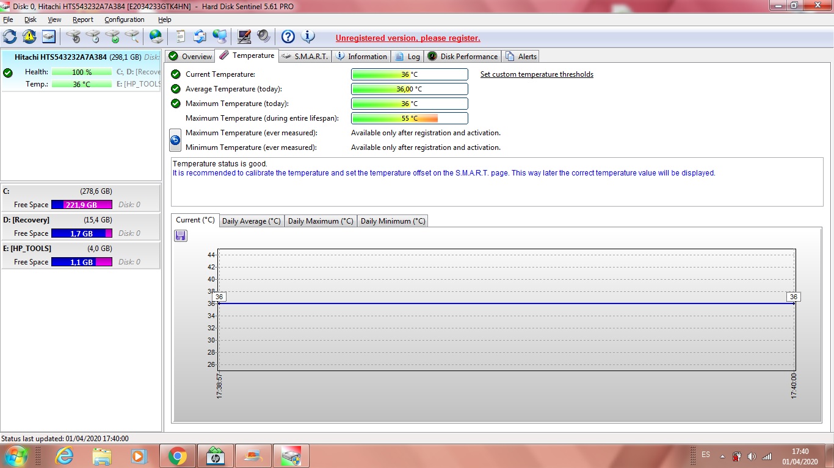Click green status check beside Health
Screen dimensions: 834x468
pos(8,73)
